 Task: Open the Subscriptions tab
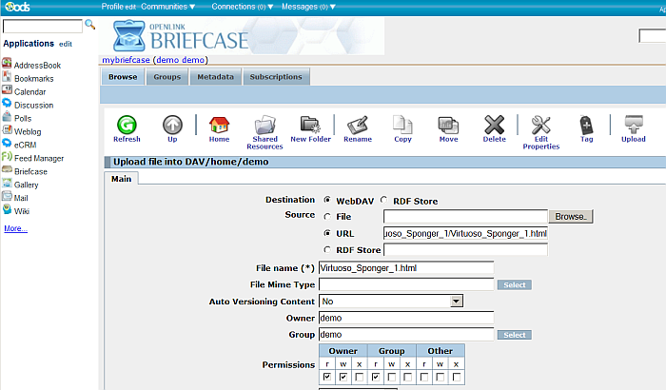(x=276, y=77)
